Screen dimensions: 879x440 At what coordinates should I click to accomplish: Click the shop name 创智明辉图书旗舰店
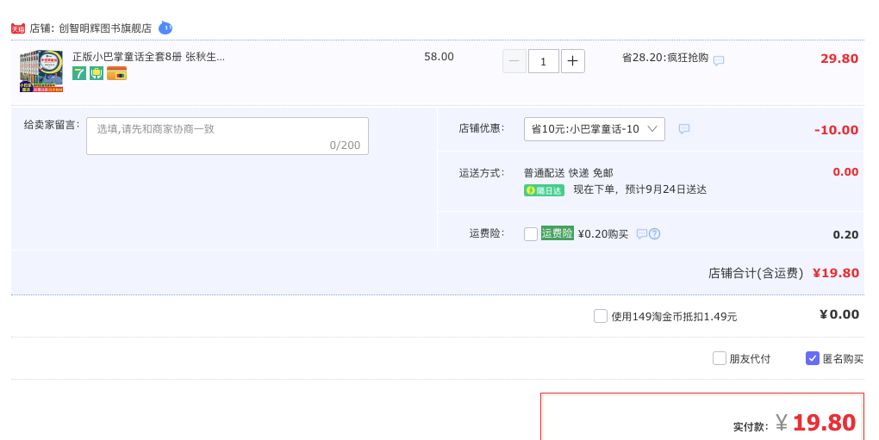pyautogui.click(x=105, y=28)
